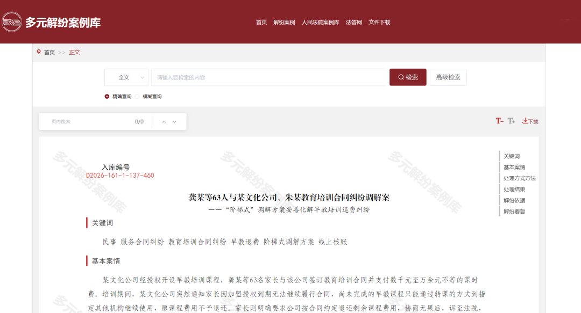581x313 pixels.
Task: Open 高级检索 advanced search
Action: click(448, 77)
